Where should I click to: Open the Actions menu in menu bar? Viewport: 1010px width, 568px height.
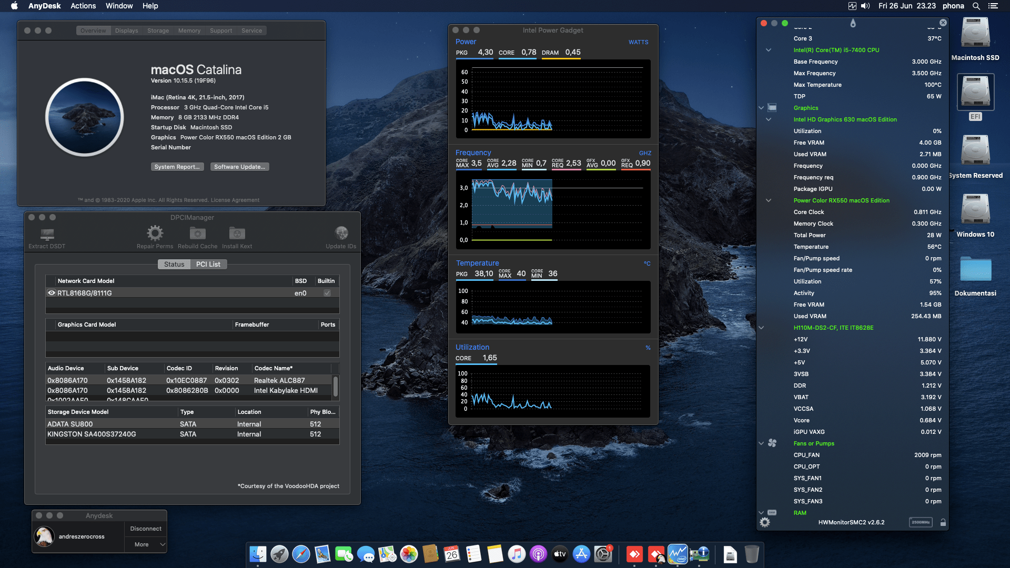(x=83, y=6)
